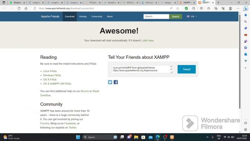Open Read aloud icon in address bar
Viewport: 250px width, 141px height.
[171, 8]
